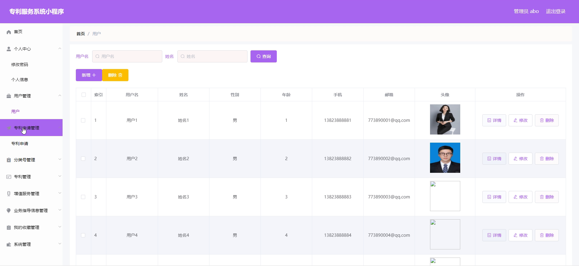
Task: Click the broken avatar image for 用户4
Action: pyautogui.click(x=445, y=234)
